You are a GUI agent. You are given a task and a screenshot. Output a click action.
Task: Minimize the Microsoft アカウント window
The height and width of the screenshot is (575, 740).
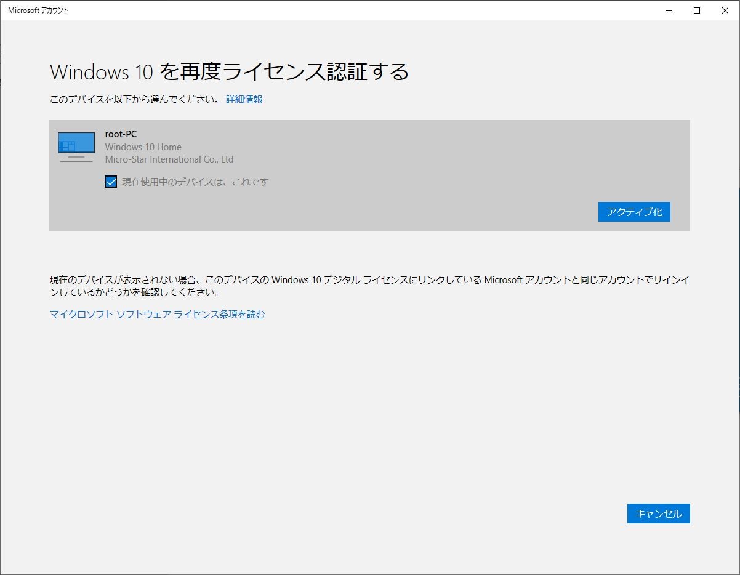click(x=669, y=10)
